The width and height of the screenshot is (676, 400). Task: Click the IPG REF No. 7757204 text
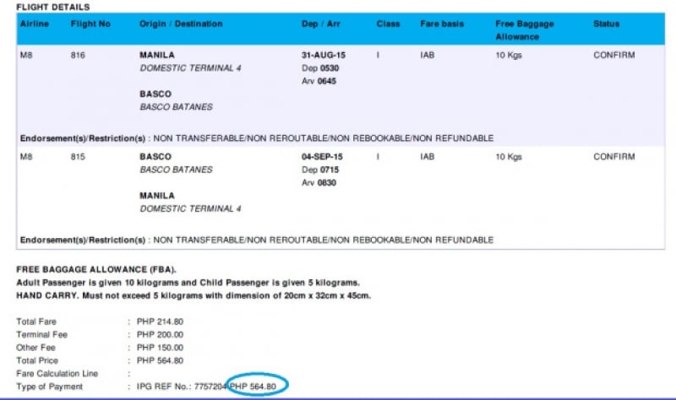pos(181,386)
